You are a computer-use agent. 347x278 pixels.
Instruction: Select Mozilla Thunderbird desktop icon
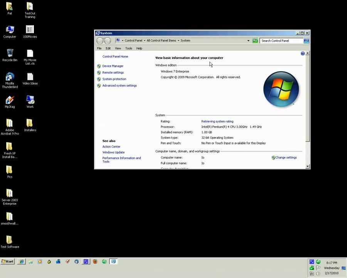tap(10, 80)
